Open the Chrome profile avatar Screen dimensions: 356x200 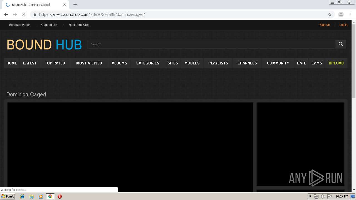pyautogui.click(x=341, y=14)
